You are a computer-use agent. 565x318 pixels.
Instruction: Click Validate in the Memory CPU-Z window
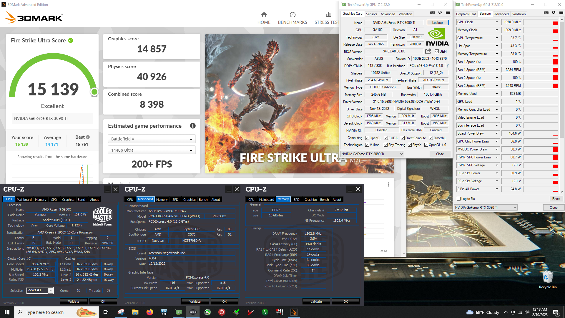coord(316,302)
